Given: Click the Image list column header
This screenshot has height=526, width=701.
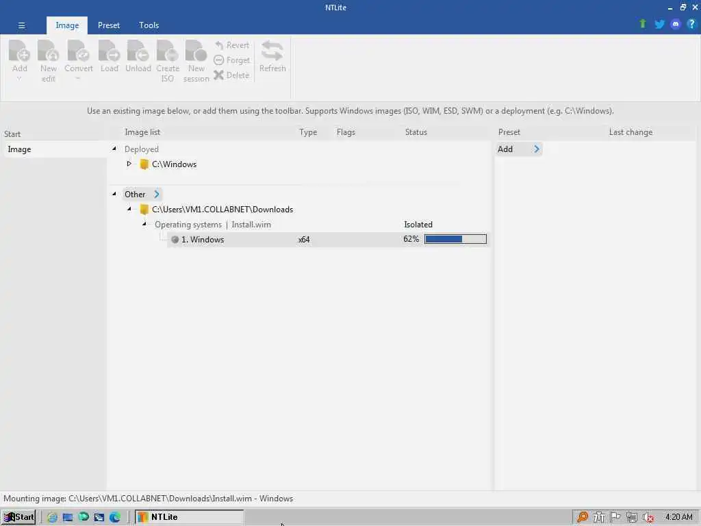Looking at the screenshot, I should [x=142, y=132].
